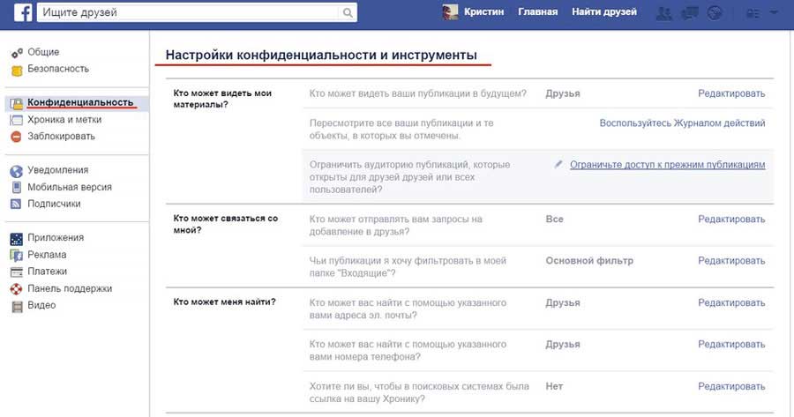Image resolution: width=794 pixels, height=417 pixels.
Task: Open Найти друзей in top bar
Action: coord(604,12)
